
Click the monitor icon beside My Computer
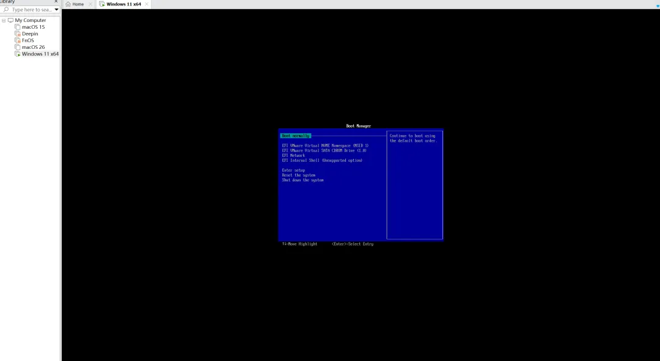coord(10,20)
